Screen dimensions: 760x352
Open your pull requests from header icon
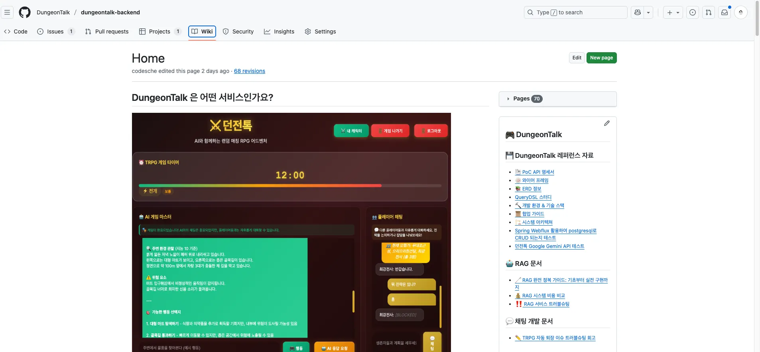tap(709, 12)
